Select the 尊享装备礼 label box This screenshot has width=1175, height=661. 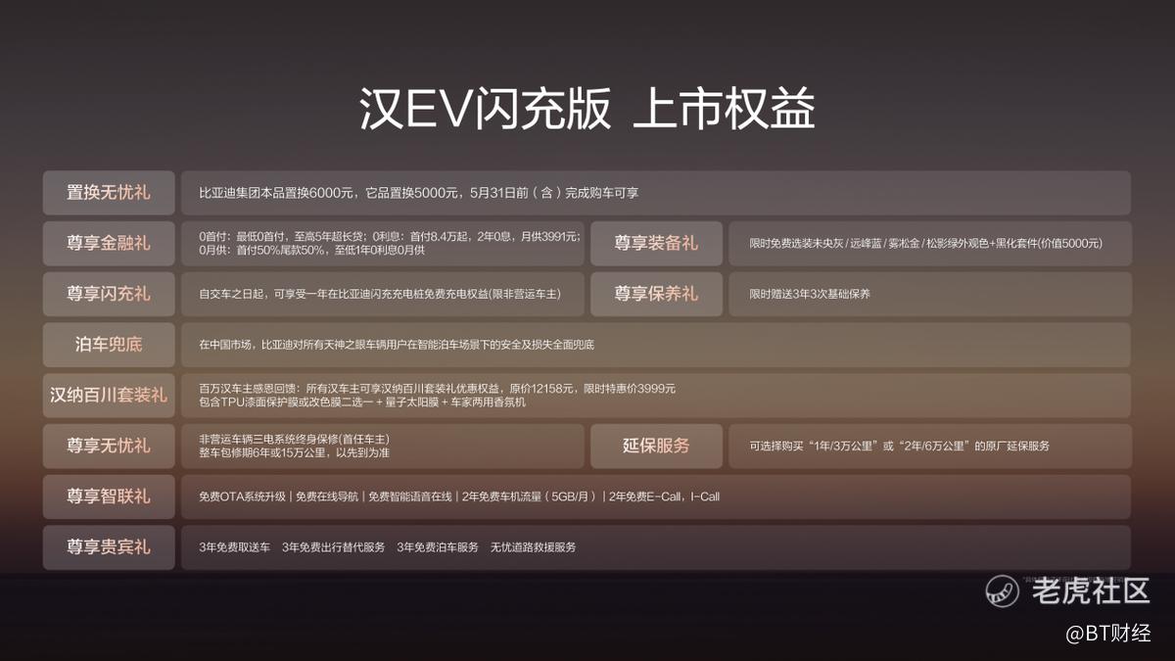[x=656, y=243]
